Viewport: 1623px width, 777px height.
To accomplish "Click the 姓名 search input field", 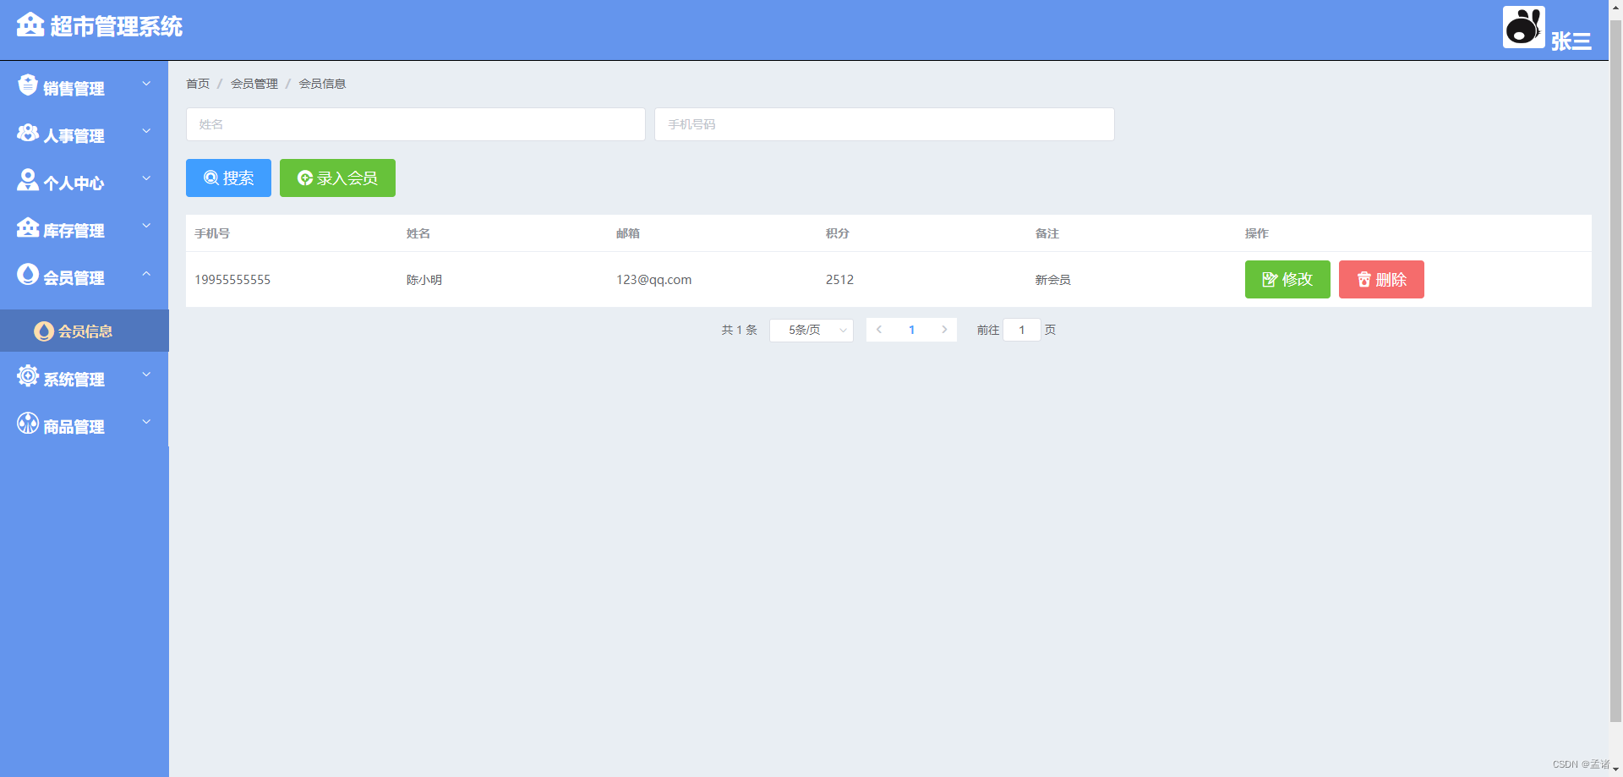I will (415, 124).
